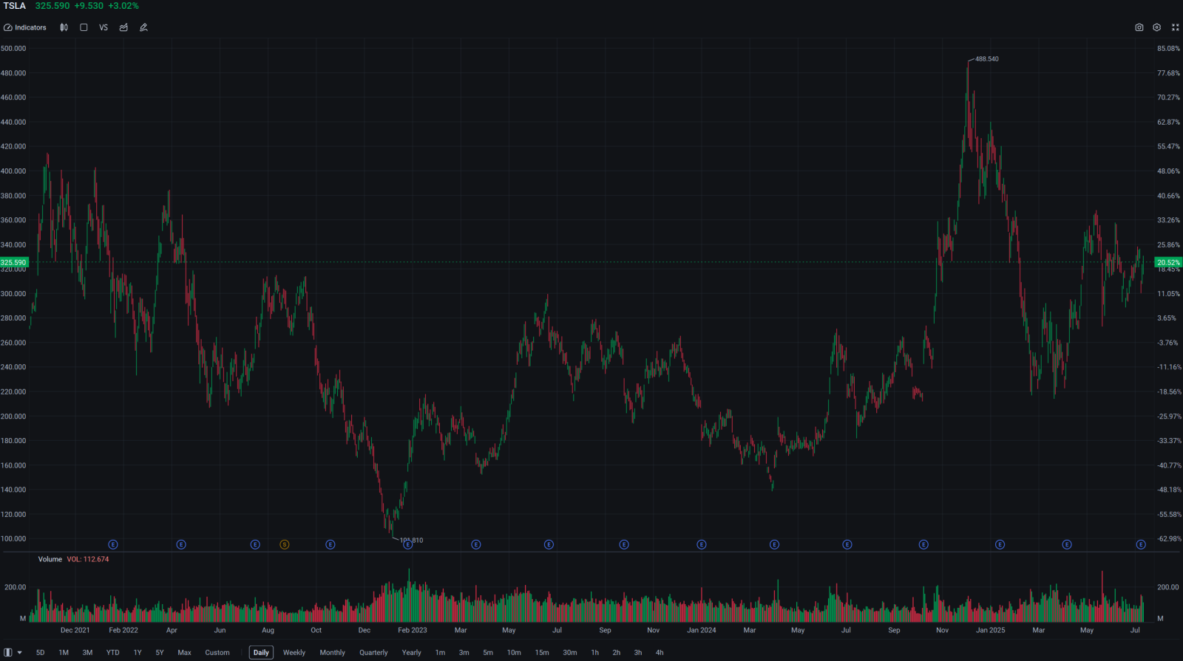
Task: Click the chart overlay area icon
Action: coord(123,27)
